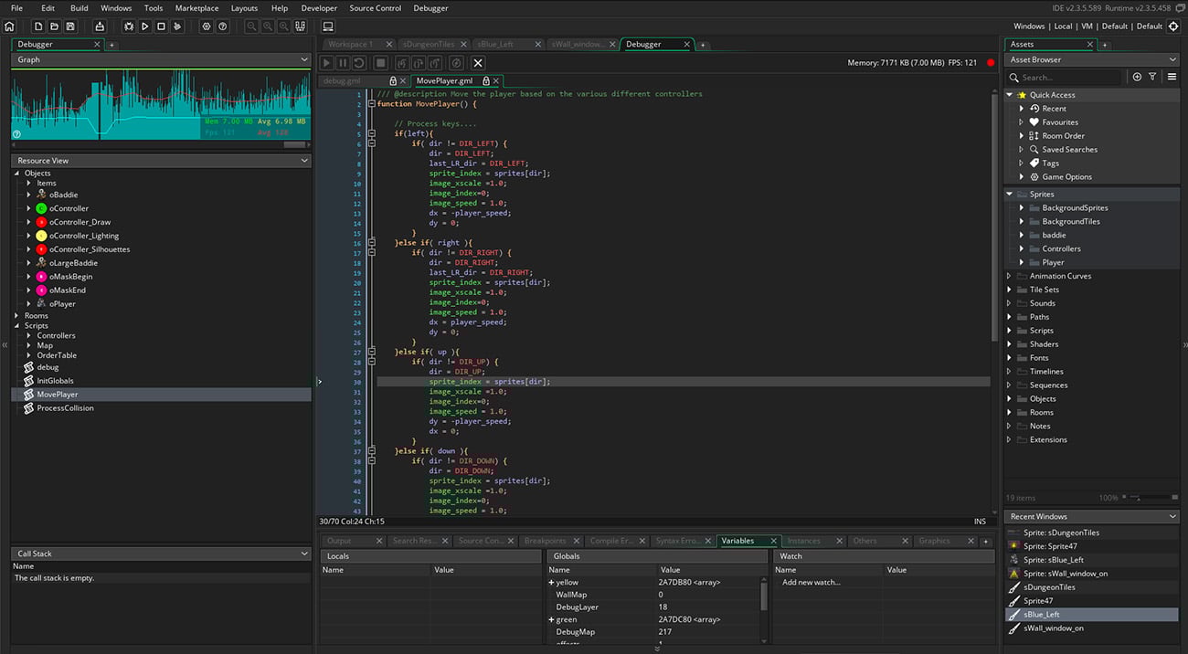Image resolution: width=1188 pixels, height=654 pixels.
Task: Stop the game from main toolbar
Action: pos(161,26)
